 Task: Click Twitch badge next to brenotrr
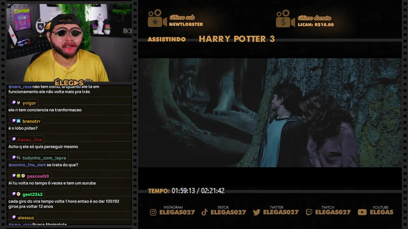point(14,121)
